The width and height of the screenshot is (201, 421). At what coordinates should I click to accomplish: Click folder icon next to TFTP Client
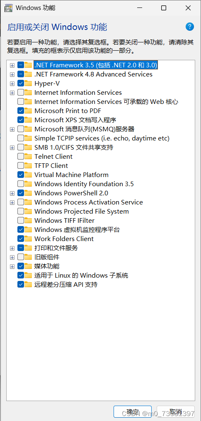28,165
